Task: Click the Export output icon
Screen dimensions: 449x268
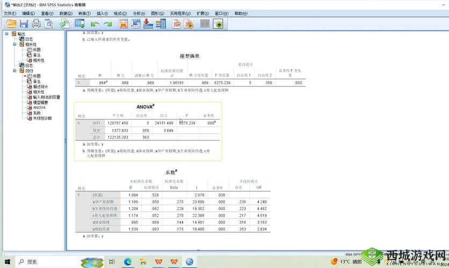Action: pyautogui.click(x=64, y=24)
